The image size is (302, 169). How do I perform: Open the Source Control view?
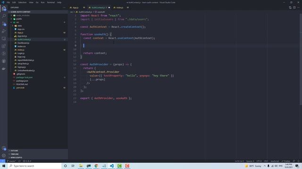tap(4, 23)
